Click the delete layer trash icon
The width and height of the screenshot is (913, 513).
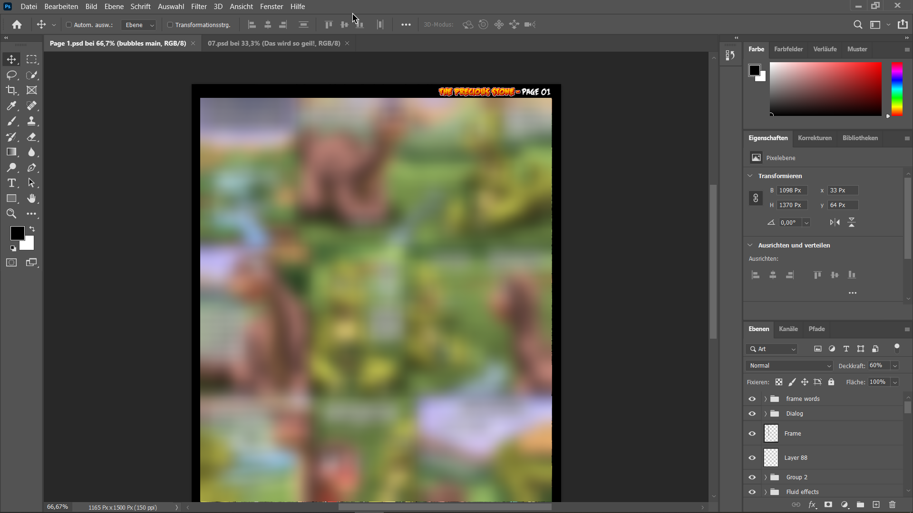pyautogui.click(x=892, y=504)
